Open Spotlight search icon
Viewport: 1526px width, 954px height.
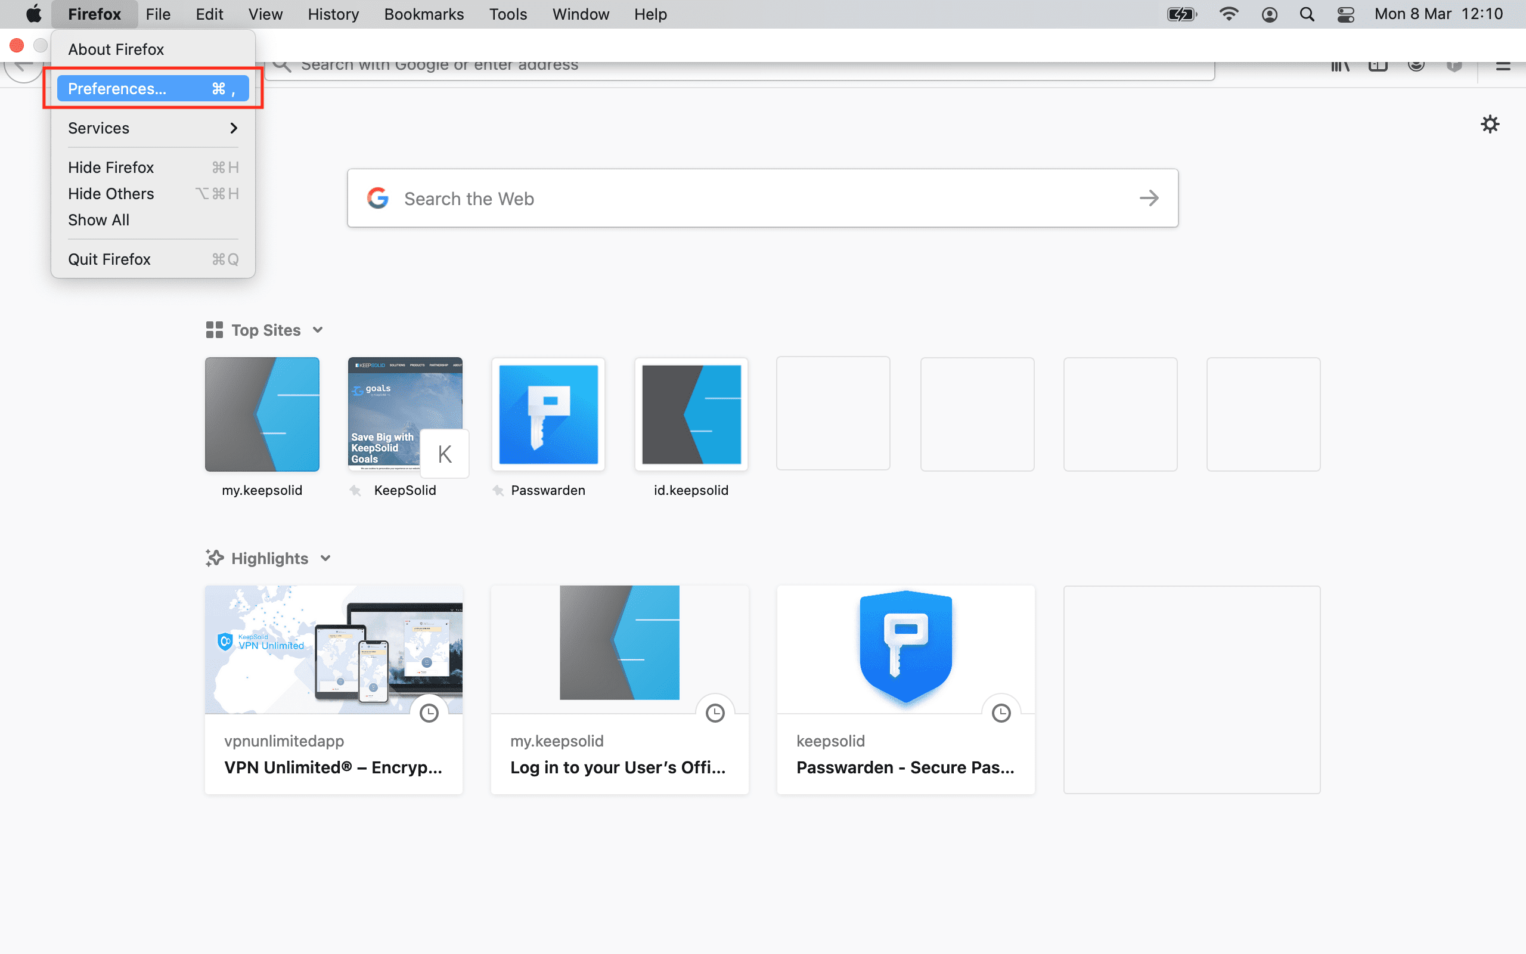point(1307,14)
